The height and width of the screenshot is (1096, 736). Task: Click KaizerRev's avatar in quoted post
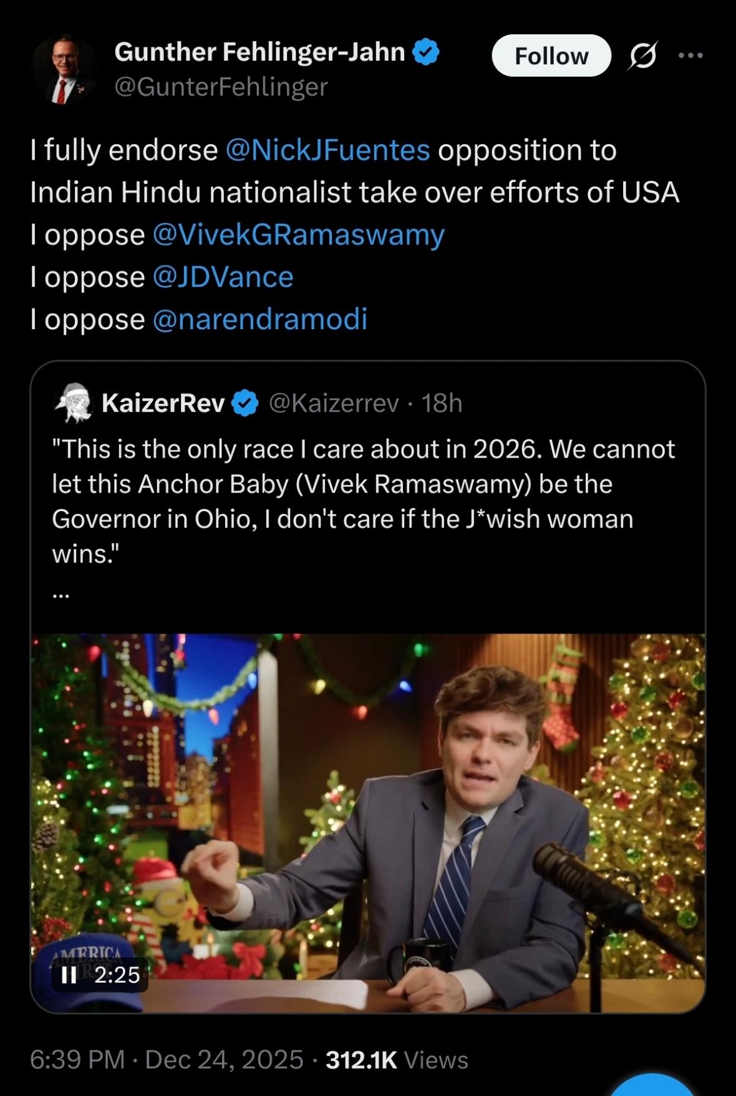[74, 403]
